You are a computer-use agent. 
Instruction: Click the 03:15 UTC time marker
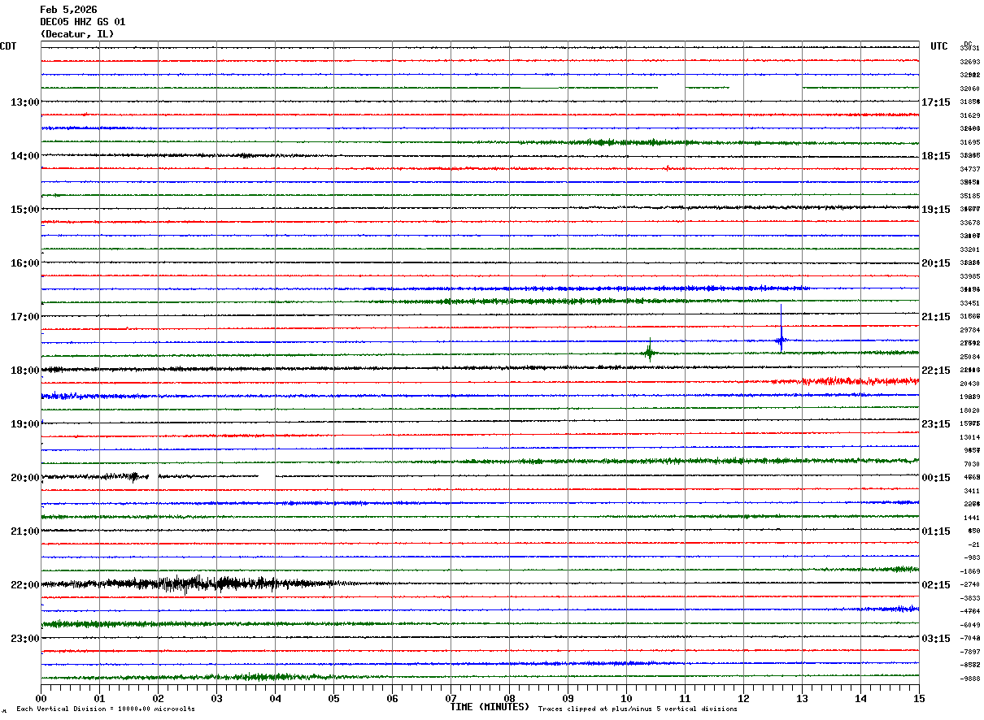(x=935, y=639)
